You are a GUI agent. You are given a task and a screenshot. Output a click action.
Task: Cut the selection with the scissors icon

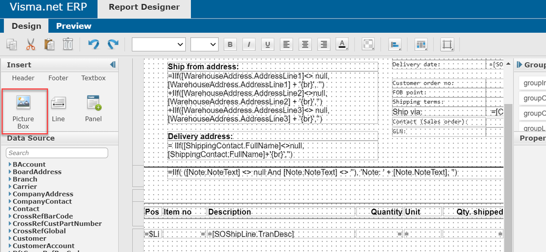[31, 45]
